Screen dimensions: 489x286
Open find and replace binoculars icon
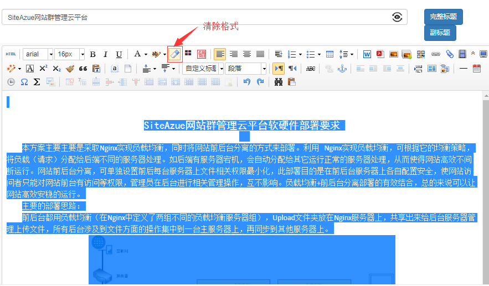pos(279,82)
